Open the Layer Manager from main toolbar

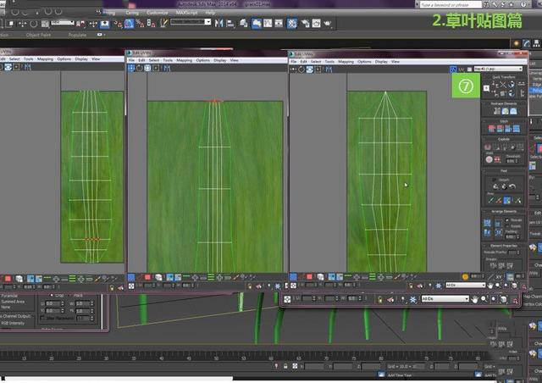(244, 23)
